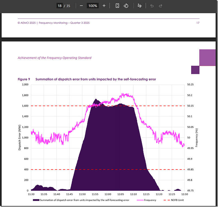The width and height of the screenshot is (218, 207).
Task: Click page number 17 in the page footer
Action: pos(198,23)
